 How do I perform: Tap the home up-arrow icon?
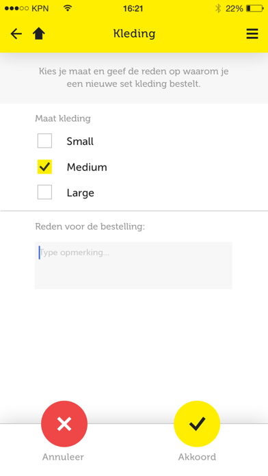coord(39,34)
